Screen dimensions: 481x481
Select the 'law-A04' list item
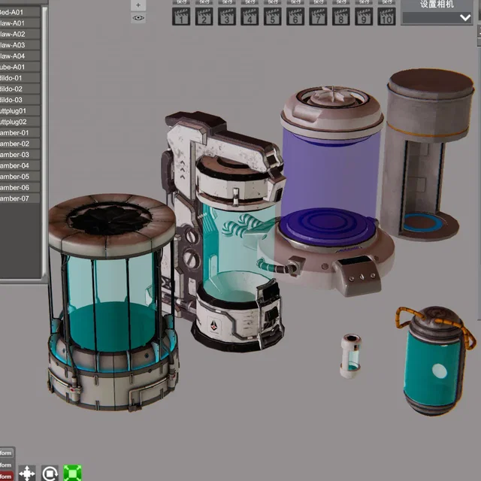[x=20, y=56]
